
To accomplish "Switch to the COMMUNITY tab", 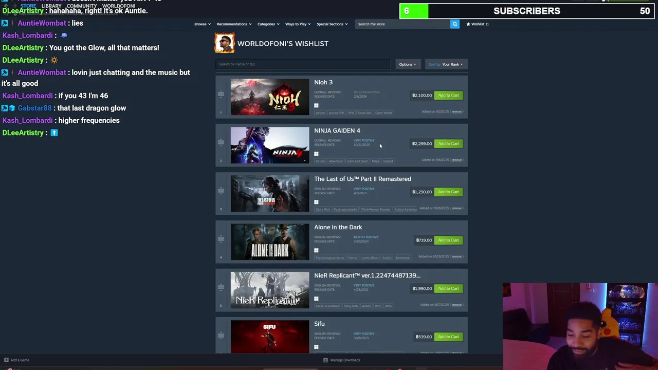I will (x=82, y=6).
